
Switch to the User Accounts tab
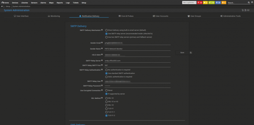pyautogui.click(x=160, y=16)
